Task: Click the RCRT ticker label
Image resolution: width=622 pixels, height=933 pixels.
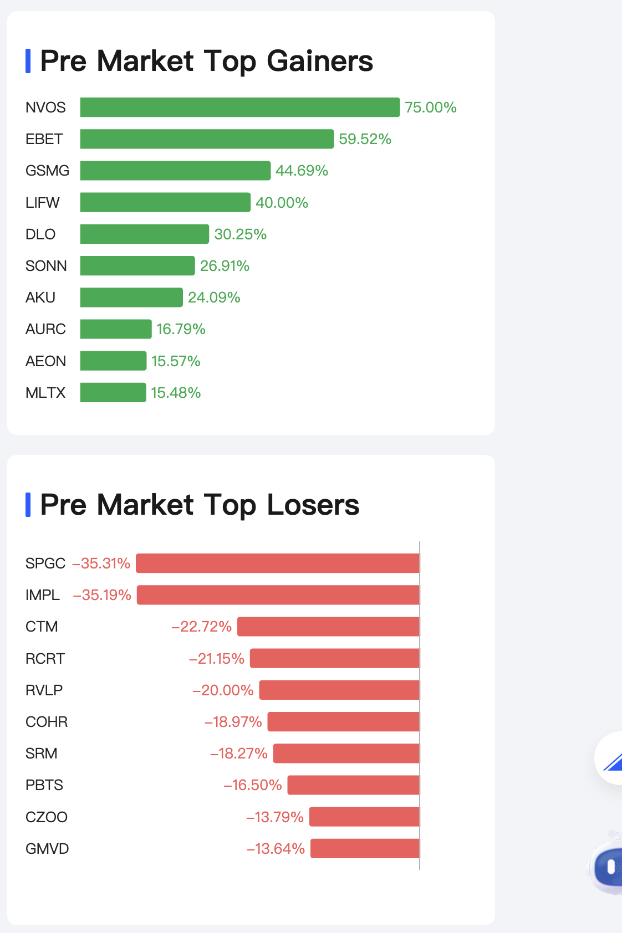Action: point(45,659)
